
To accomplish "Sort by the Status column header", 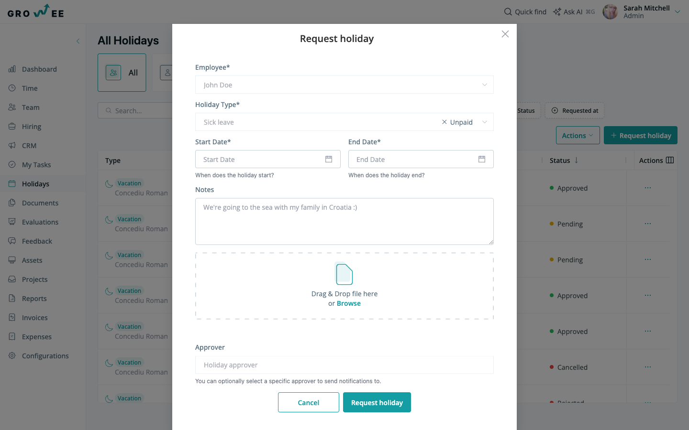I will click(564, 161).
